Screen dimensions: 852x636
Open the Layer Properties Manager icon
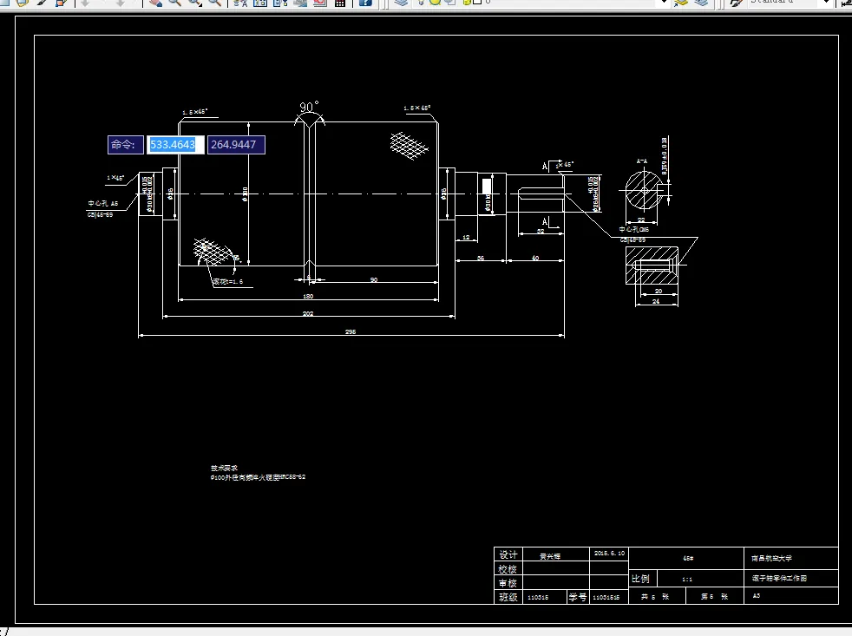(401, 3)
